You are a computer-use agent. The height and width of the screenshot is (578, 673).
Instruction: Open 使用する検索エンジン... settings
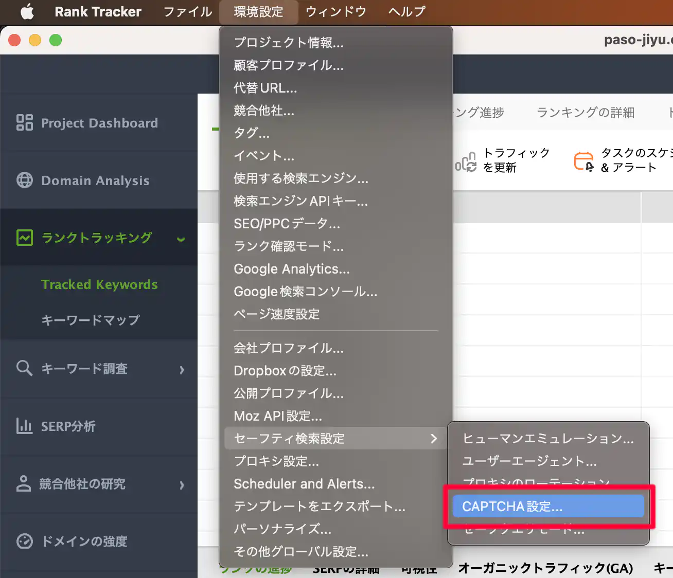pos(336,178)
